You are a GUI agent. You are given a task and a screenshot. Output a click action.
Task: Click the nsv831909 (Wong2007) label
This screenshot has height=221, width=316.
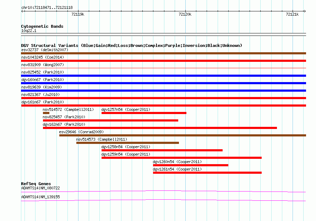tap(43, 65)
